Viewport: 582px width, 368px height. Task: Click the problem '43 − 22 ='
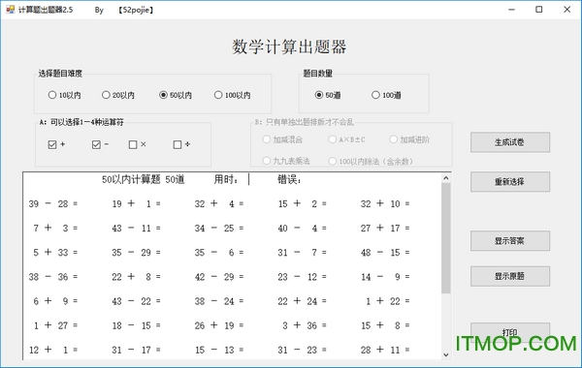[136, 301]
